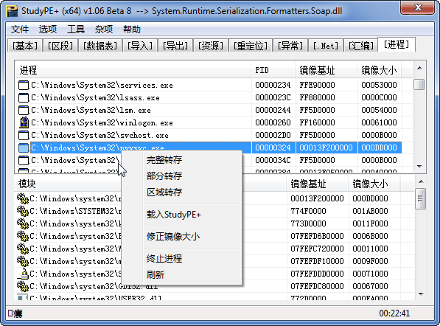Click the lsm.exe process icon
The height and width of the screenshot is (326, 440).
point(24,110)
